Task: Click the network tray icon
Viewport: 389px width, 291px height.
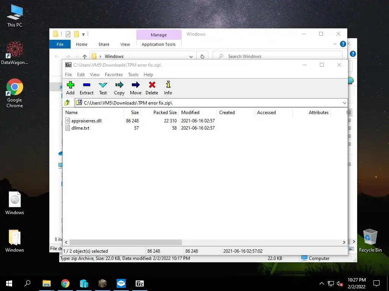Action: click(331, 283)
